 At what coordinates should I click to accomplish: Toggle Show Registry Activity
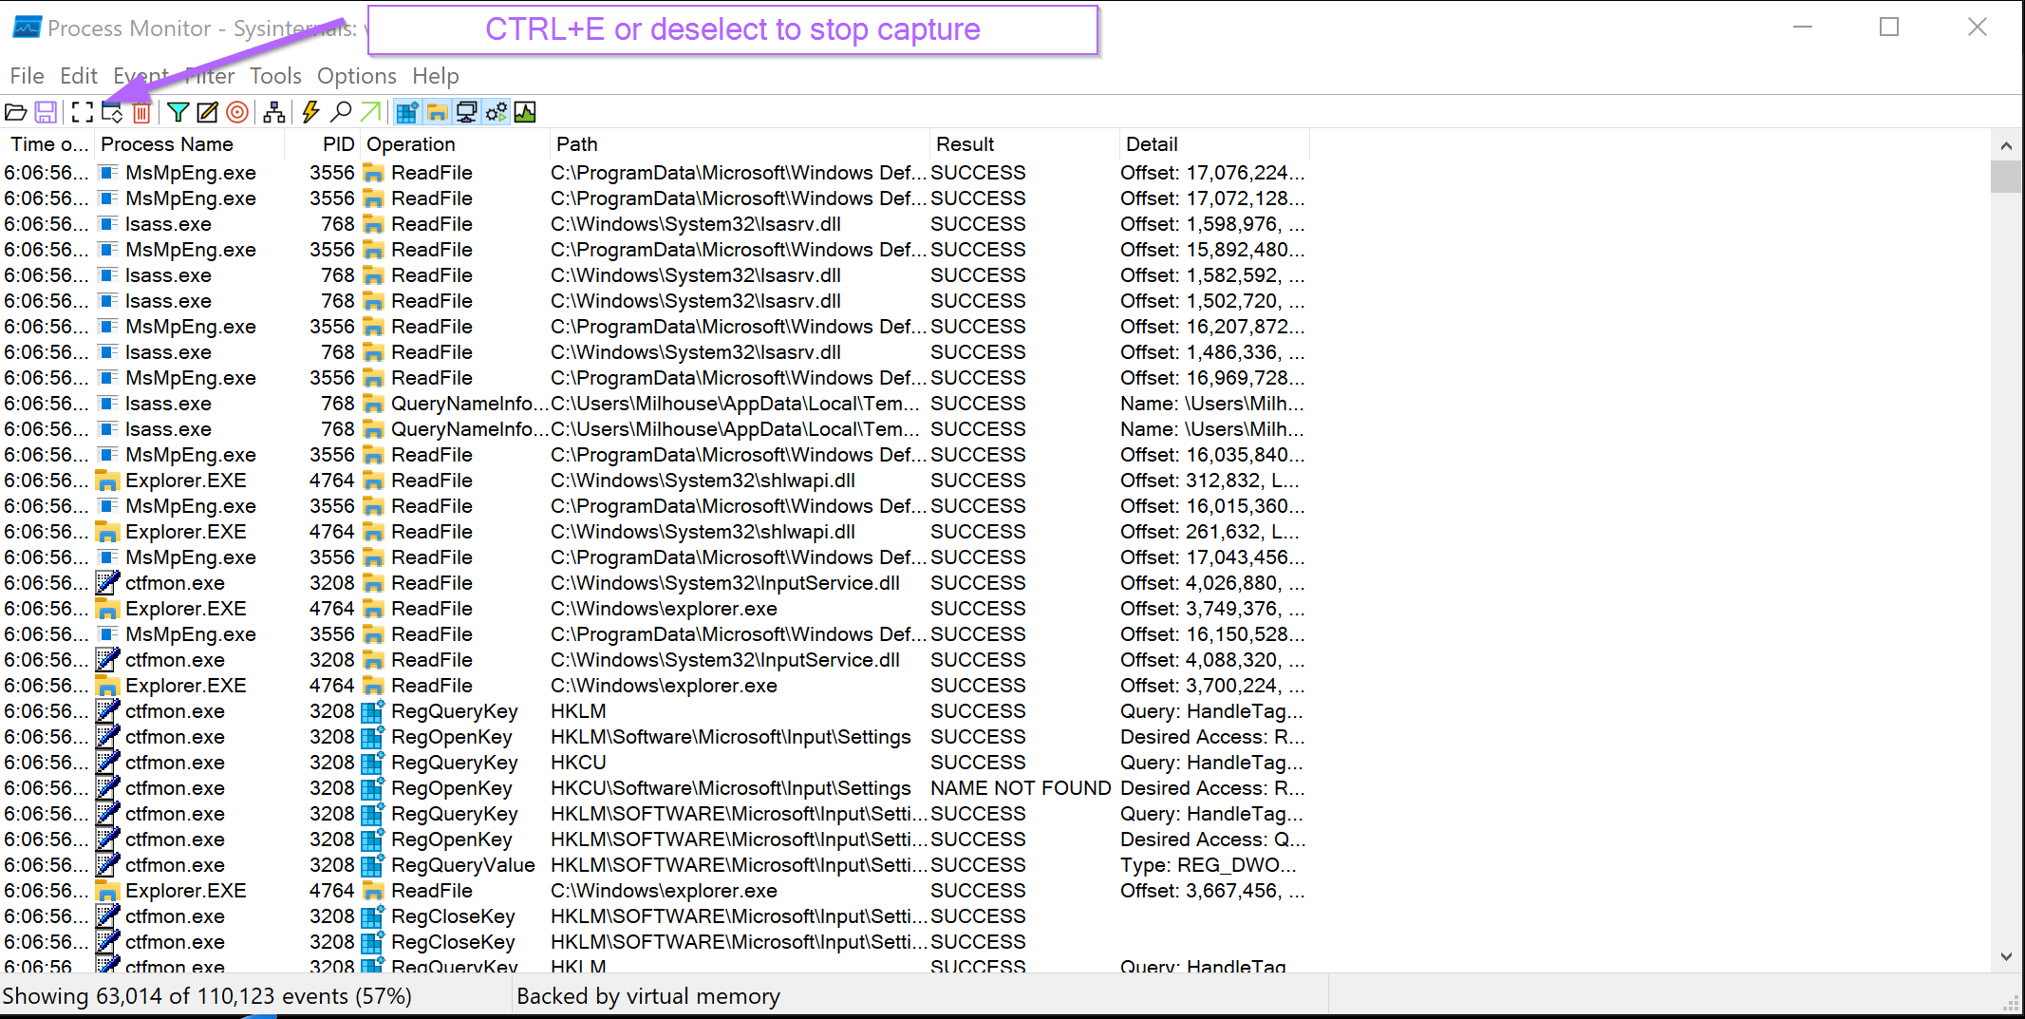[x=407, y=113]
